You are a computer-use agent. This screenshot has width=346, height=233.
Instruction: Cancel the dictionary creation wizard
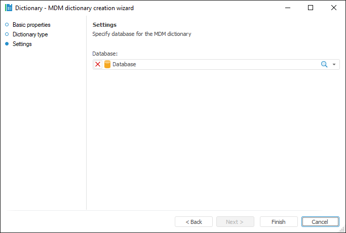(x=320, y=222)
